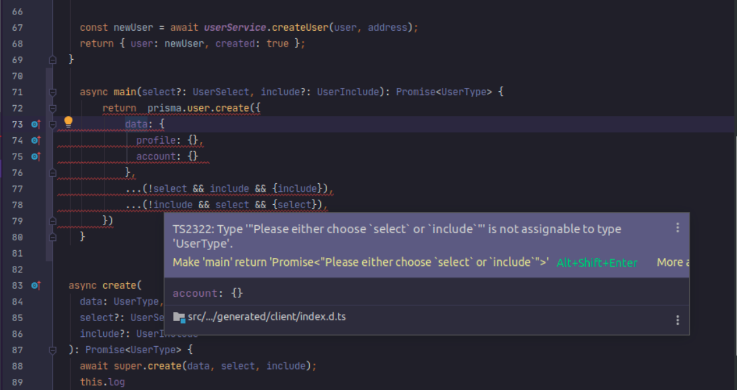Click the override gutter icon on line 75

36,156
